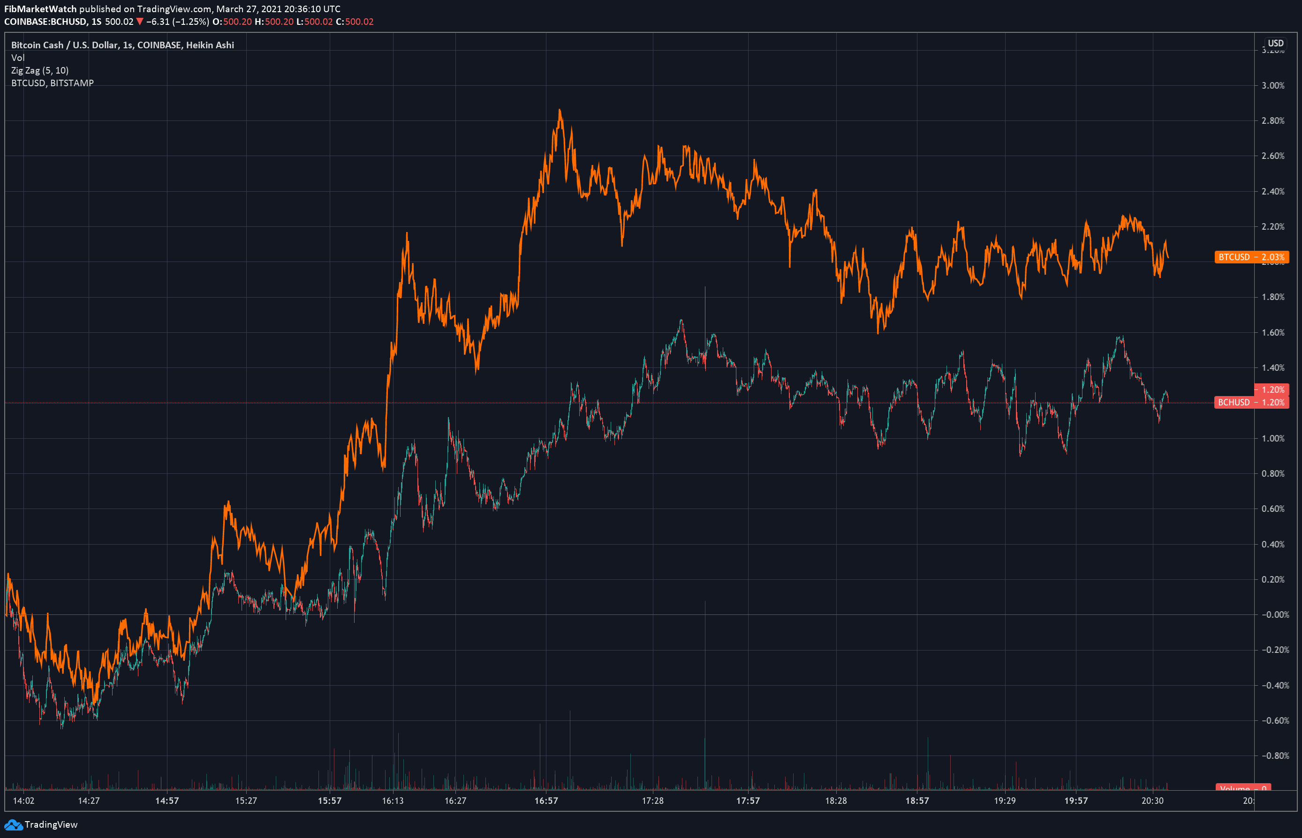The width and height of the screenshot is (1302, 838).
Task: Click the C:500.02 close value in header
Action: click(x=355, y=22)
